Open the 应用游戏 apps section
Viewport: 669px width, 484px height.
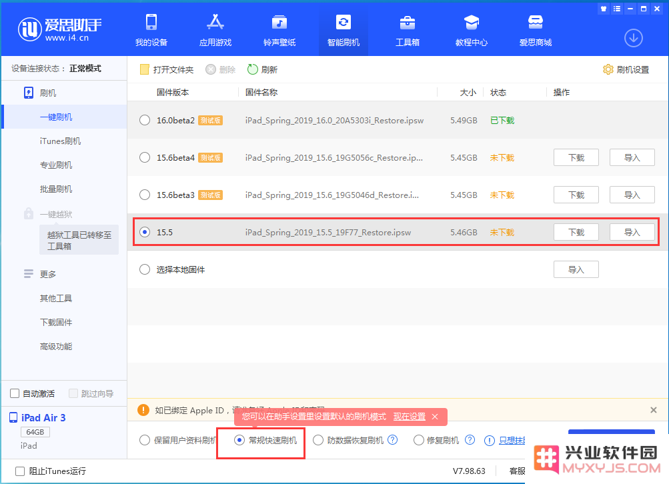(x=215, y=30)
